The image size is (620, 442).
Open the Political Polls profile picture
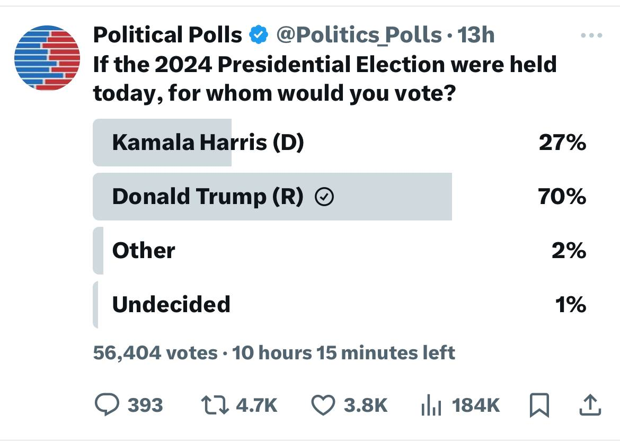point(47,58)
